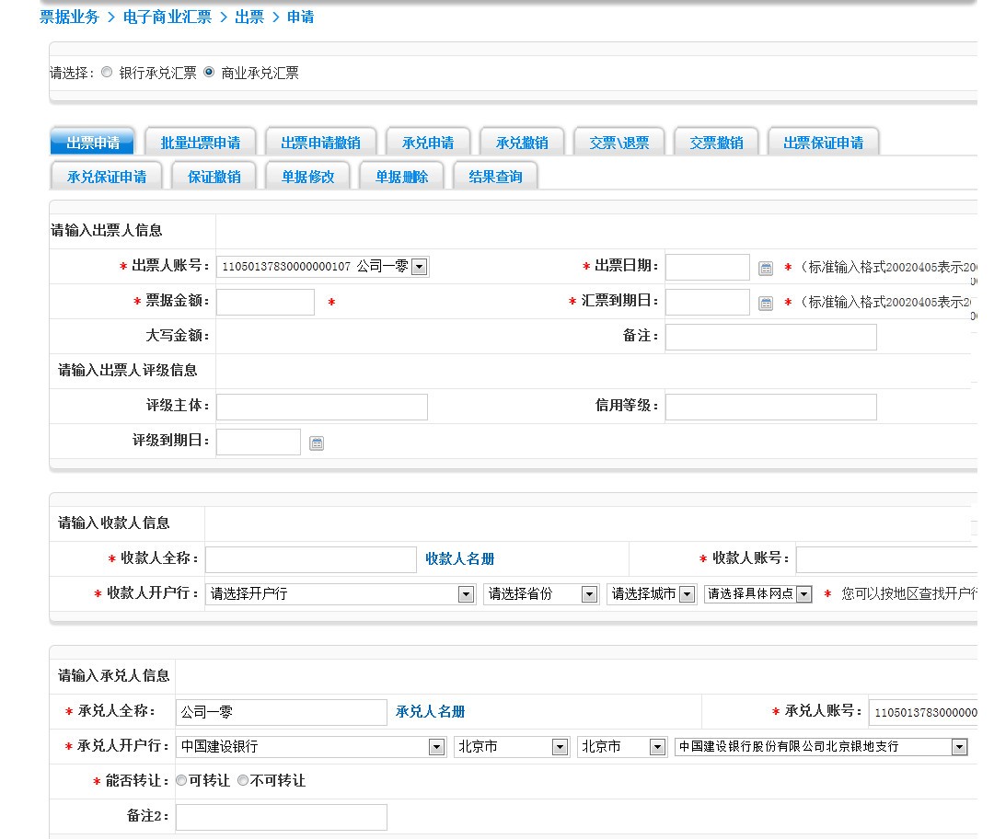Image resolution: width=994 pixels, height=839 pixels.
Task: Expand the 出票人账号 dropdown
Action: pyautogui.click(x=419, y=267)
